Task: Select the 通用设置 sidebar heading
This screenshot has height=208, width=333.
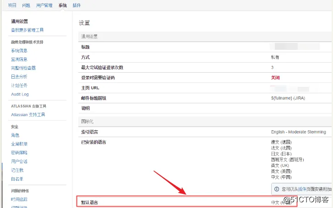Action: tap(19, 21)
